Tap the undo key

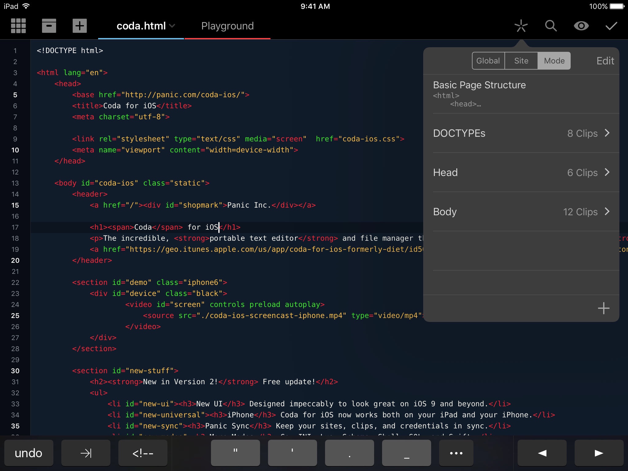29,453
